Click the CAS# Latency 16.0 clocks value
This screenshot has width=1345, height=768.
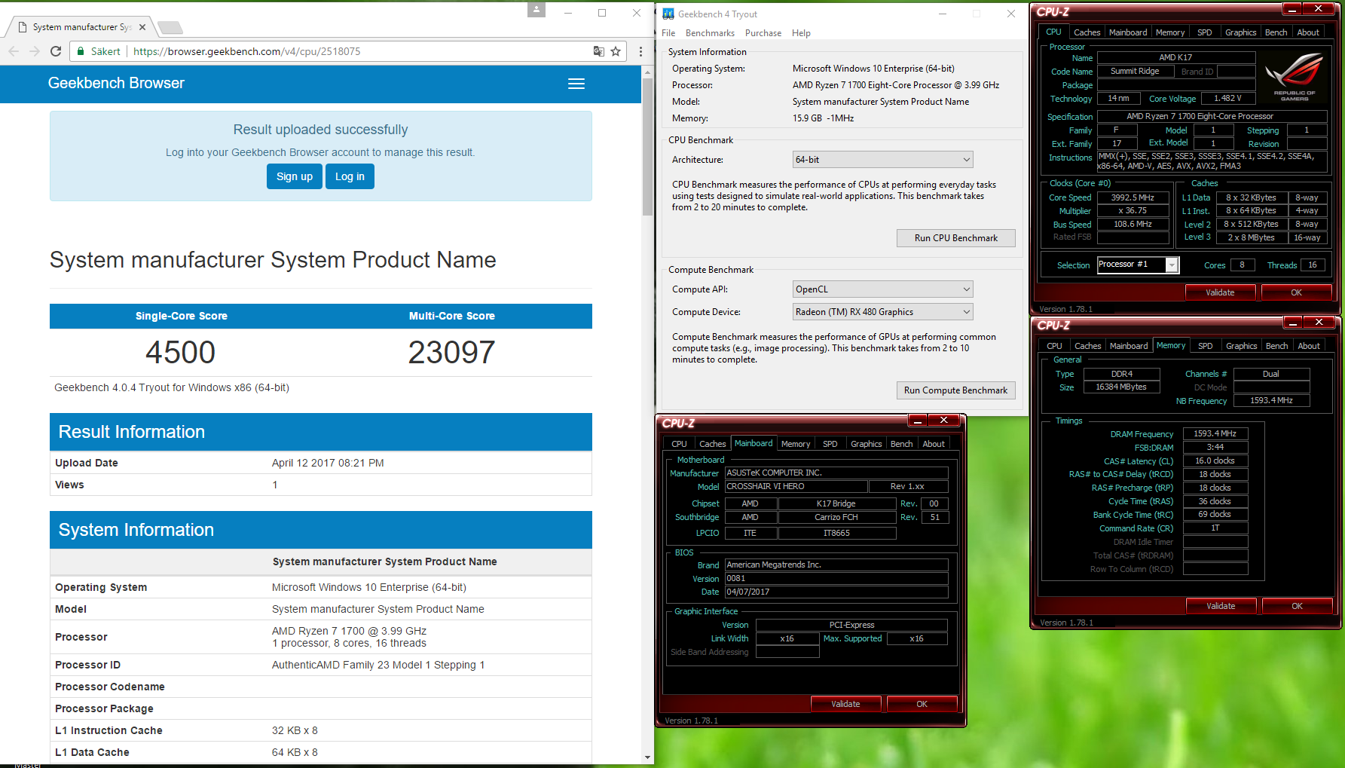coord(1215,460)
